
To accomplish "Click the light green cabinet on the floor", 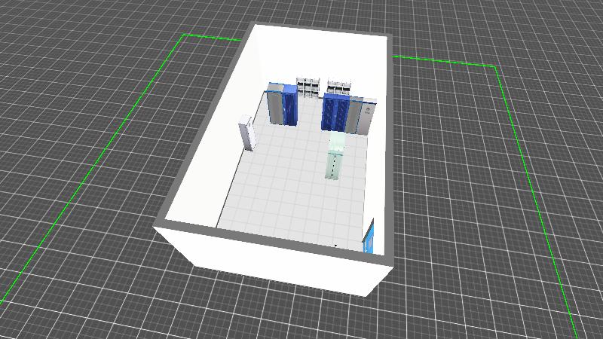I will [x=332, y=164].
